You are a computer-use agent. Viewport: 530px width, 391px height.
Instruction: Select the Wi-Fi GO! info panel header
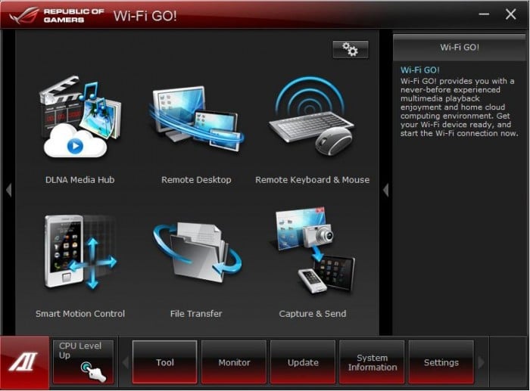click(x=460, y=47)
